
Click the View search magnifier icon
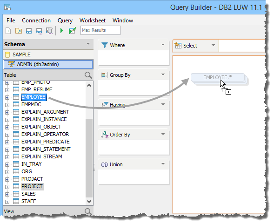click(88, 212)
